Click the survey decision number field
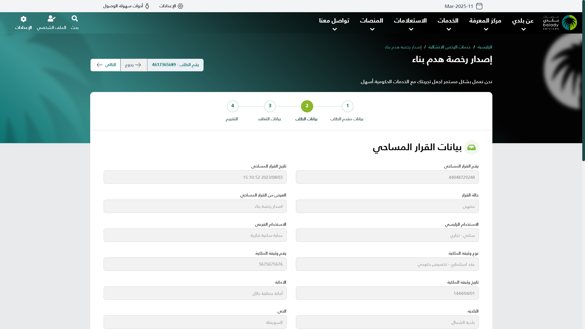The height and width of the screenshot is (329, 585). pos(387,177)
